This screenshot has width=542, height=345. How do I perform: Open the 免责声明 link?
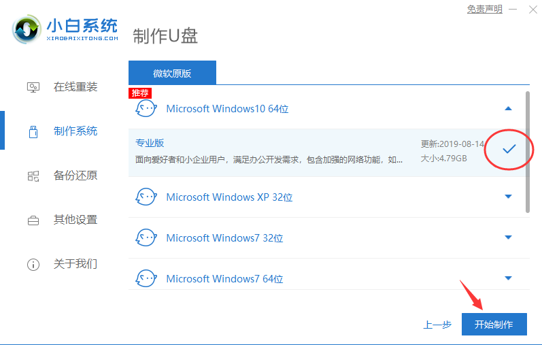coord(485,9)
